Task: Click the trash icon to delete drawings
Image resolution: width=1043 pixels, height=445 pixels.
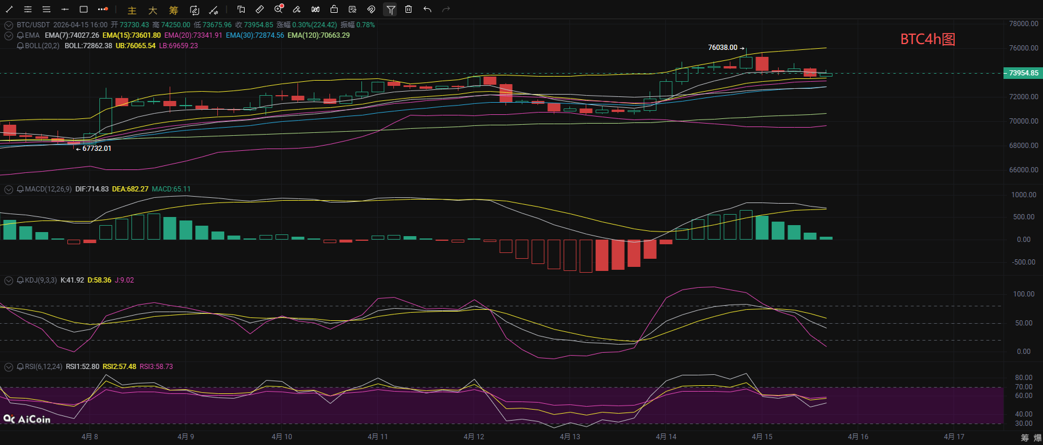Action: tap(408, 9)
